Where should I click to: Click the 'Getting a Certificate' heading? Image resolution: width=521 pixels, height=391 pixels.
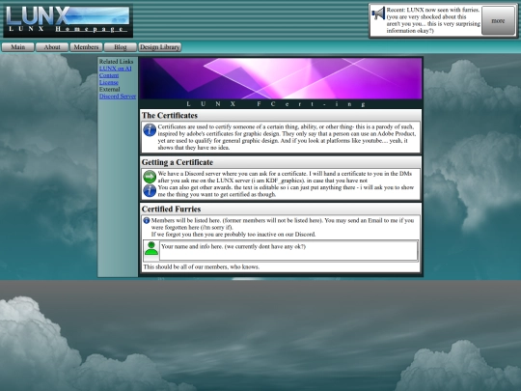point(178,162)
